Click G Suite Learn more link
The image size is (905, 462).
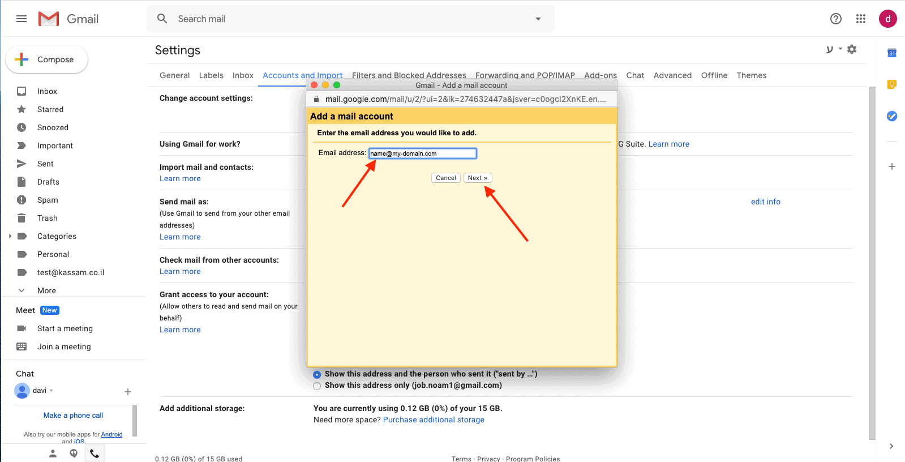click(669, 144)
